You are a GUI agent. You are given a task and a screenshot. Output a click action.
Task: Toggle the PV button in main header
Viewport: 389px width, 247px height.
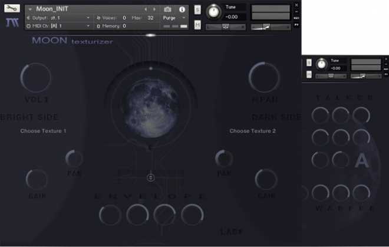click(x=296, y=25)
